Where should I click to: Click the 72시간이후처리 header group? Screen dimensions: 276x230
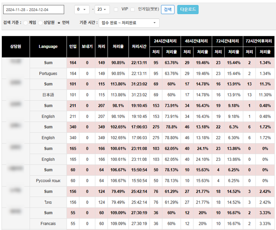coord(259,41)
